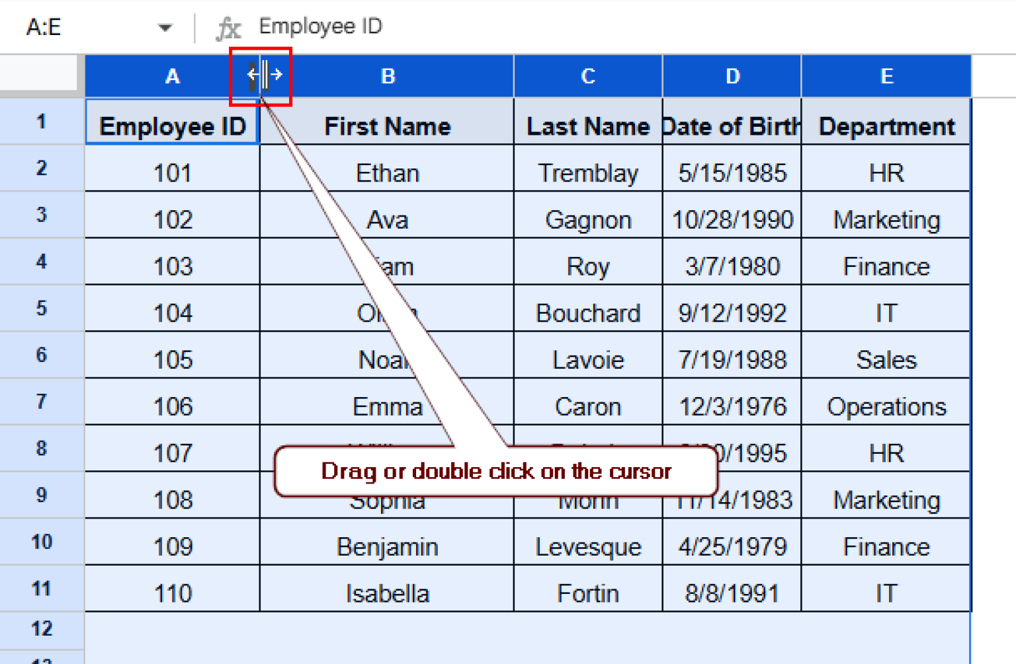1016x664 pixels.
Task: Click the Employee ID header cell
Action: point(172,126)
